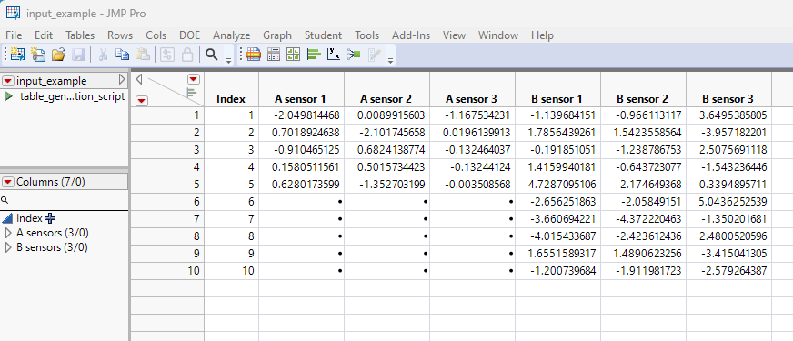Select the Index column header

pyautogui.click(x=231, y=89)
